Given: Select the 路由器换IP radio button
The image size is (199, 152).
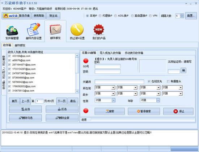Looking at the screenshot, I should click(132, 16).
